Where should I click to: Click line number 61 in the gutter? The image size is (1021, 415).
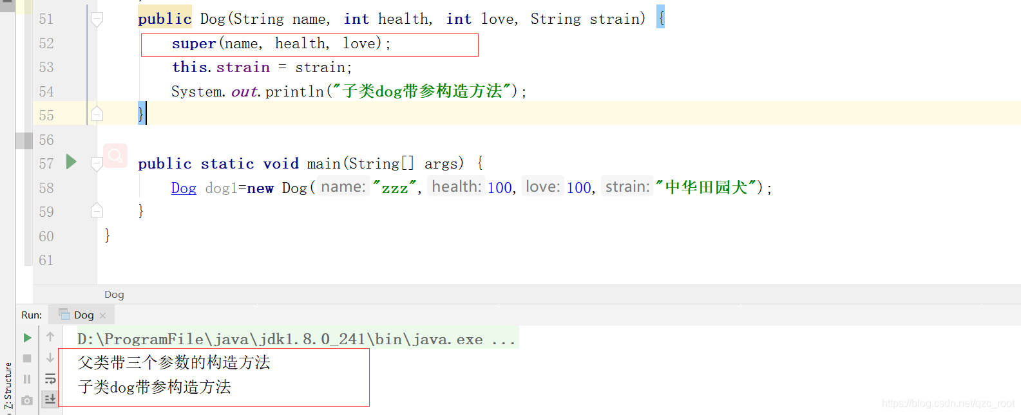point(46,261)
